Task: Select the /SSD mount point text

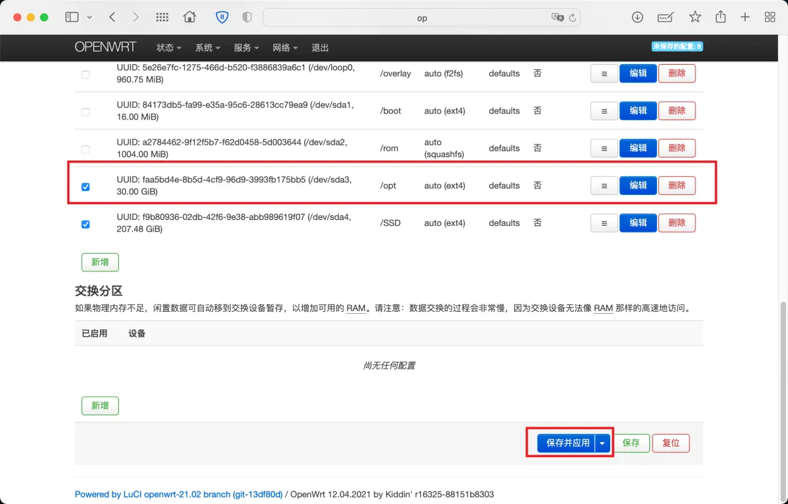Action: [x=390, y=223]
